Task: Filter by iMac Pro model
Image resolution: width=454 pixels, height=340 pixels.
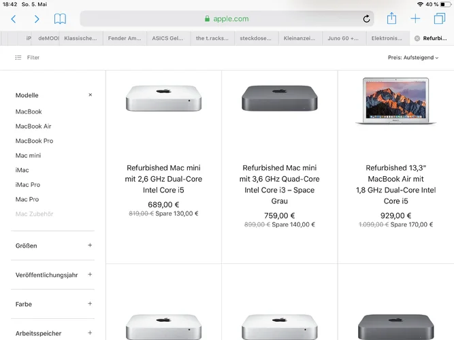Action: 28,184
